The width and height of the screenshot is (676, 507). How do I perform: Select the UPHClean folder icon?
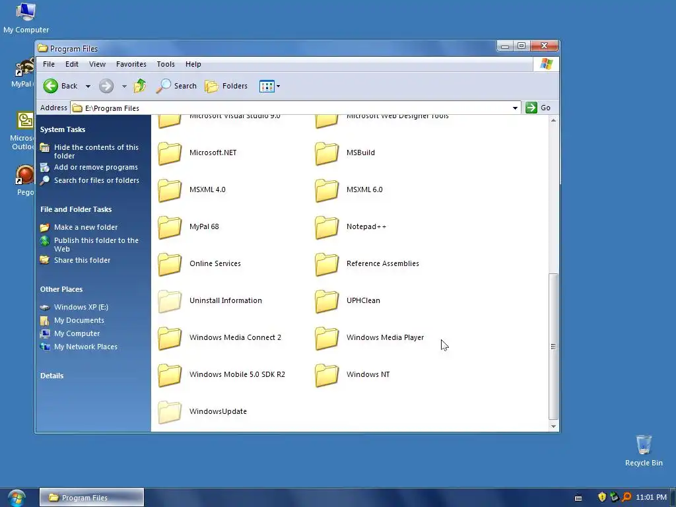coord(326,301)
